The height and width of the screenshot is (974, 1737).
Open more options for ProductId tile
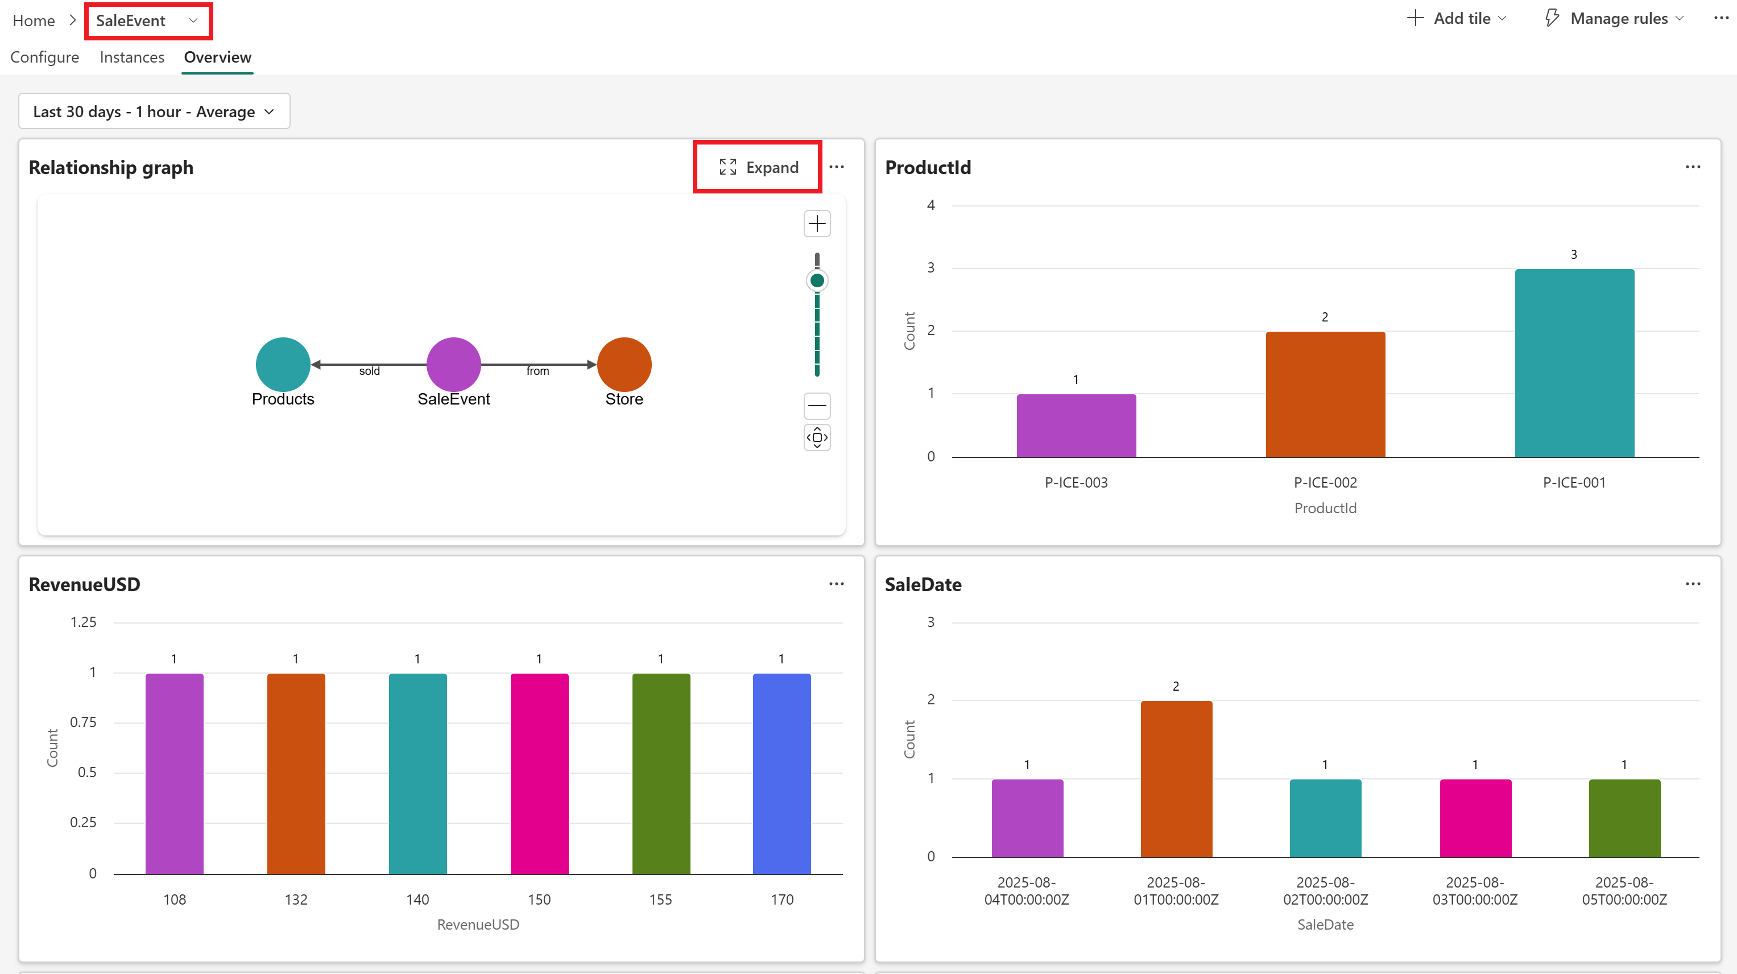pyautogui.click(x=1693, y=167)
